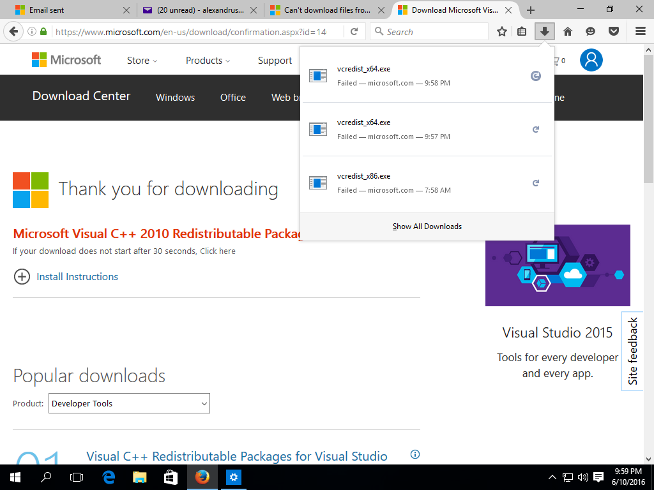
Task: Open the Windows Start menu
Action: [x=15, y=477]
